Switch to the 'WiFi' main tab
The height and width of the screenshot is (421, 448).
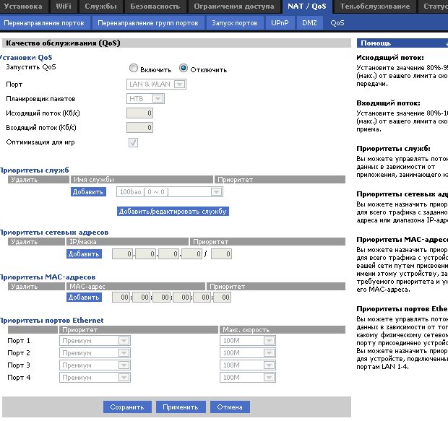tap(64, 6)
